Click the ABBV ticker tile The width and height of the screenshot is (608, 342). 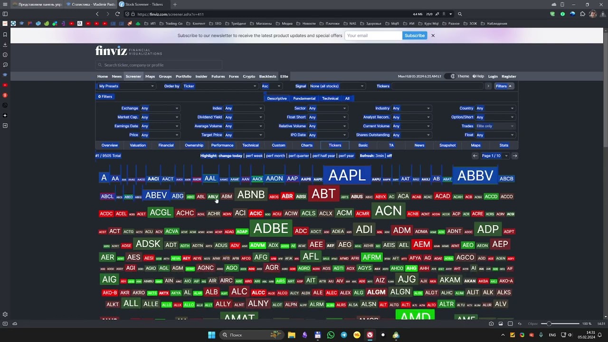click(475, 176)
